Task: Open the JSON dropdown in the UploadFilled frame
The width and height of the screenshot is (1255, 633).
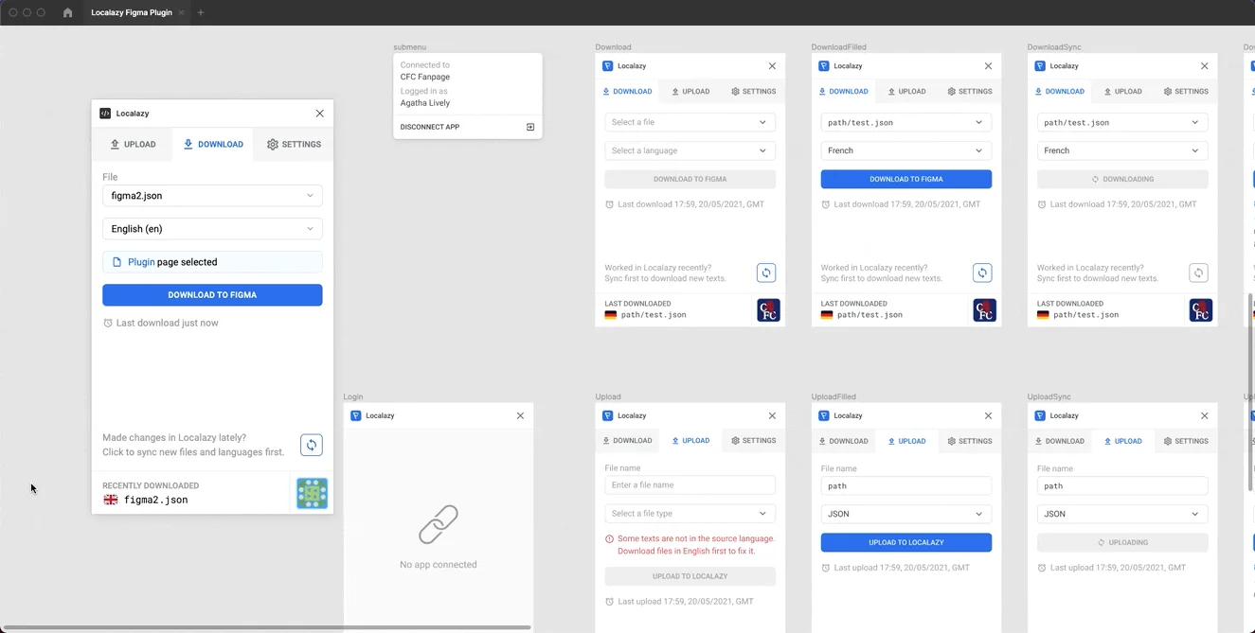Action: tap(906, 514)
